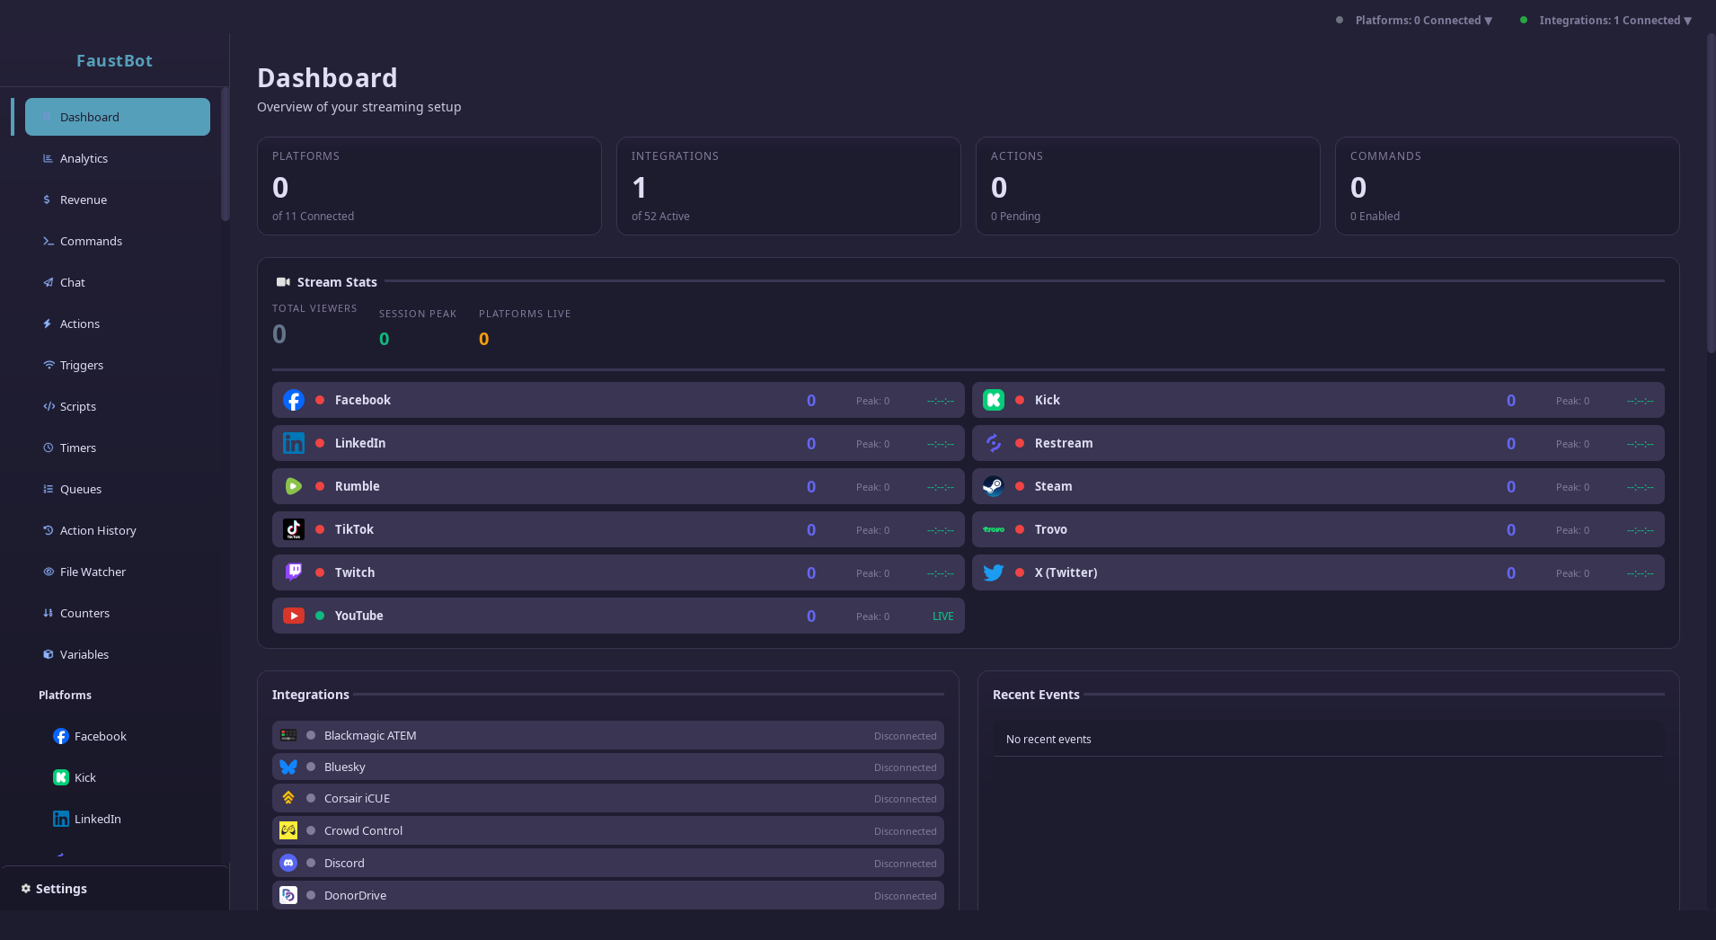Click the Kick icon under Platforms
Image resolution: width=1716 pixels, height=940 pixels.
point(60,776)
